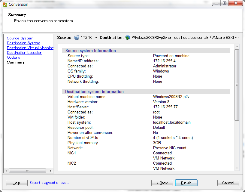Maximize the Conversion window

pyautogui.click(x=225, y=3)
